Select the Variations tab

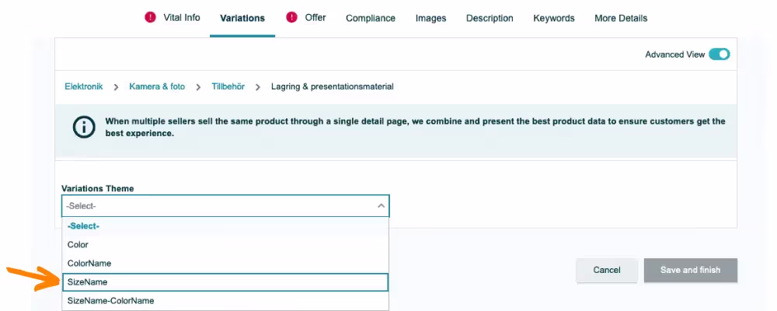pyautogui.click(x=242, y=19)
